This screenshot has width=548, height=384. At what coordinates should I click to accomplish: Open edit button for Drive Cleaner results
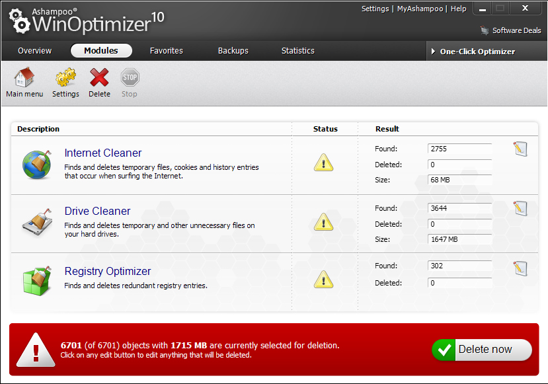(x=520, y=208)
